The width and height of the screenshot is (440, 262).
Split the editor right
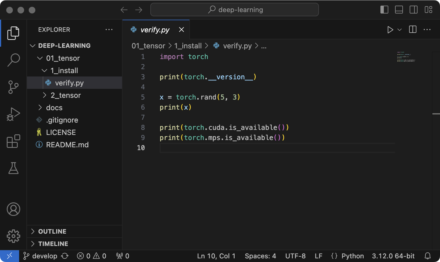(413, 30)
